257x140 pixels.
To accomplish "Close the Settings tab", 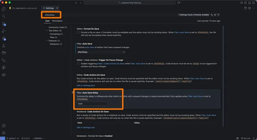I will pyautogui.click(x=57, y=8).
